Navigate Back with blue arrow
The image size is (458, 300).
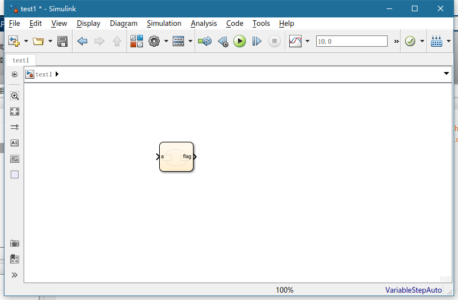pyautogui.click(x=82, y=41)
